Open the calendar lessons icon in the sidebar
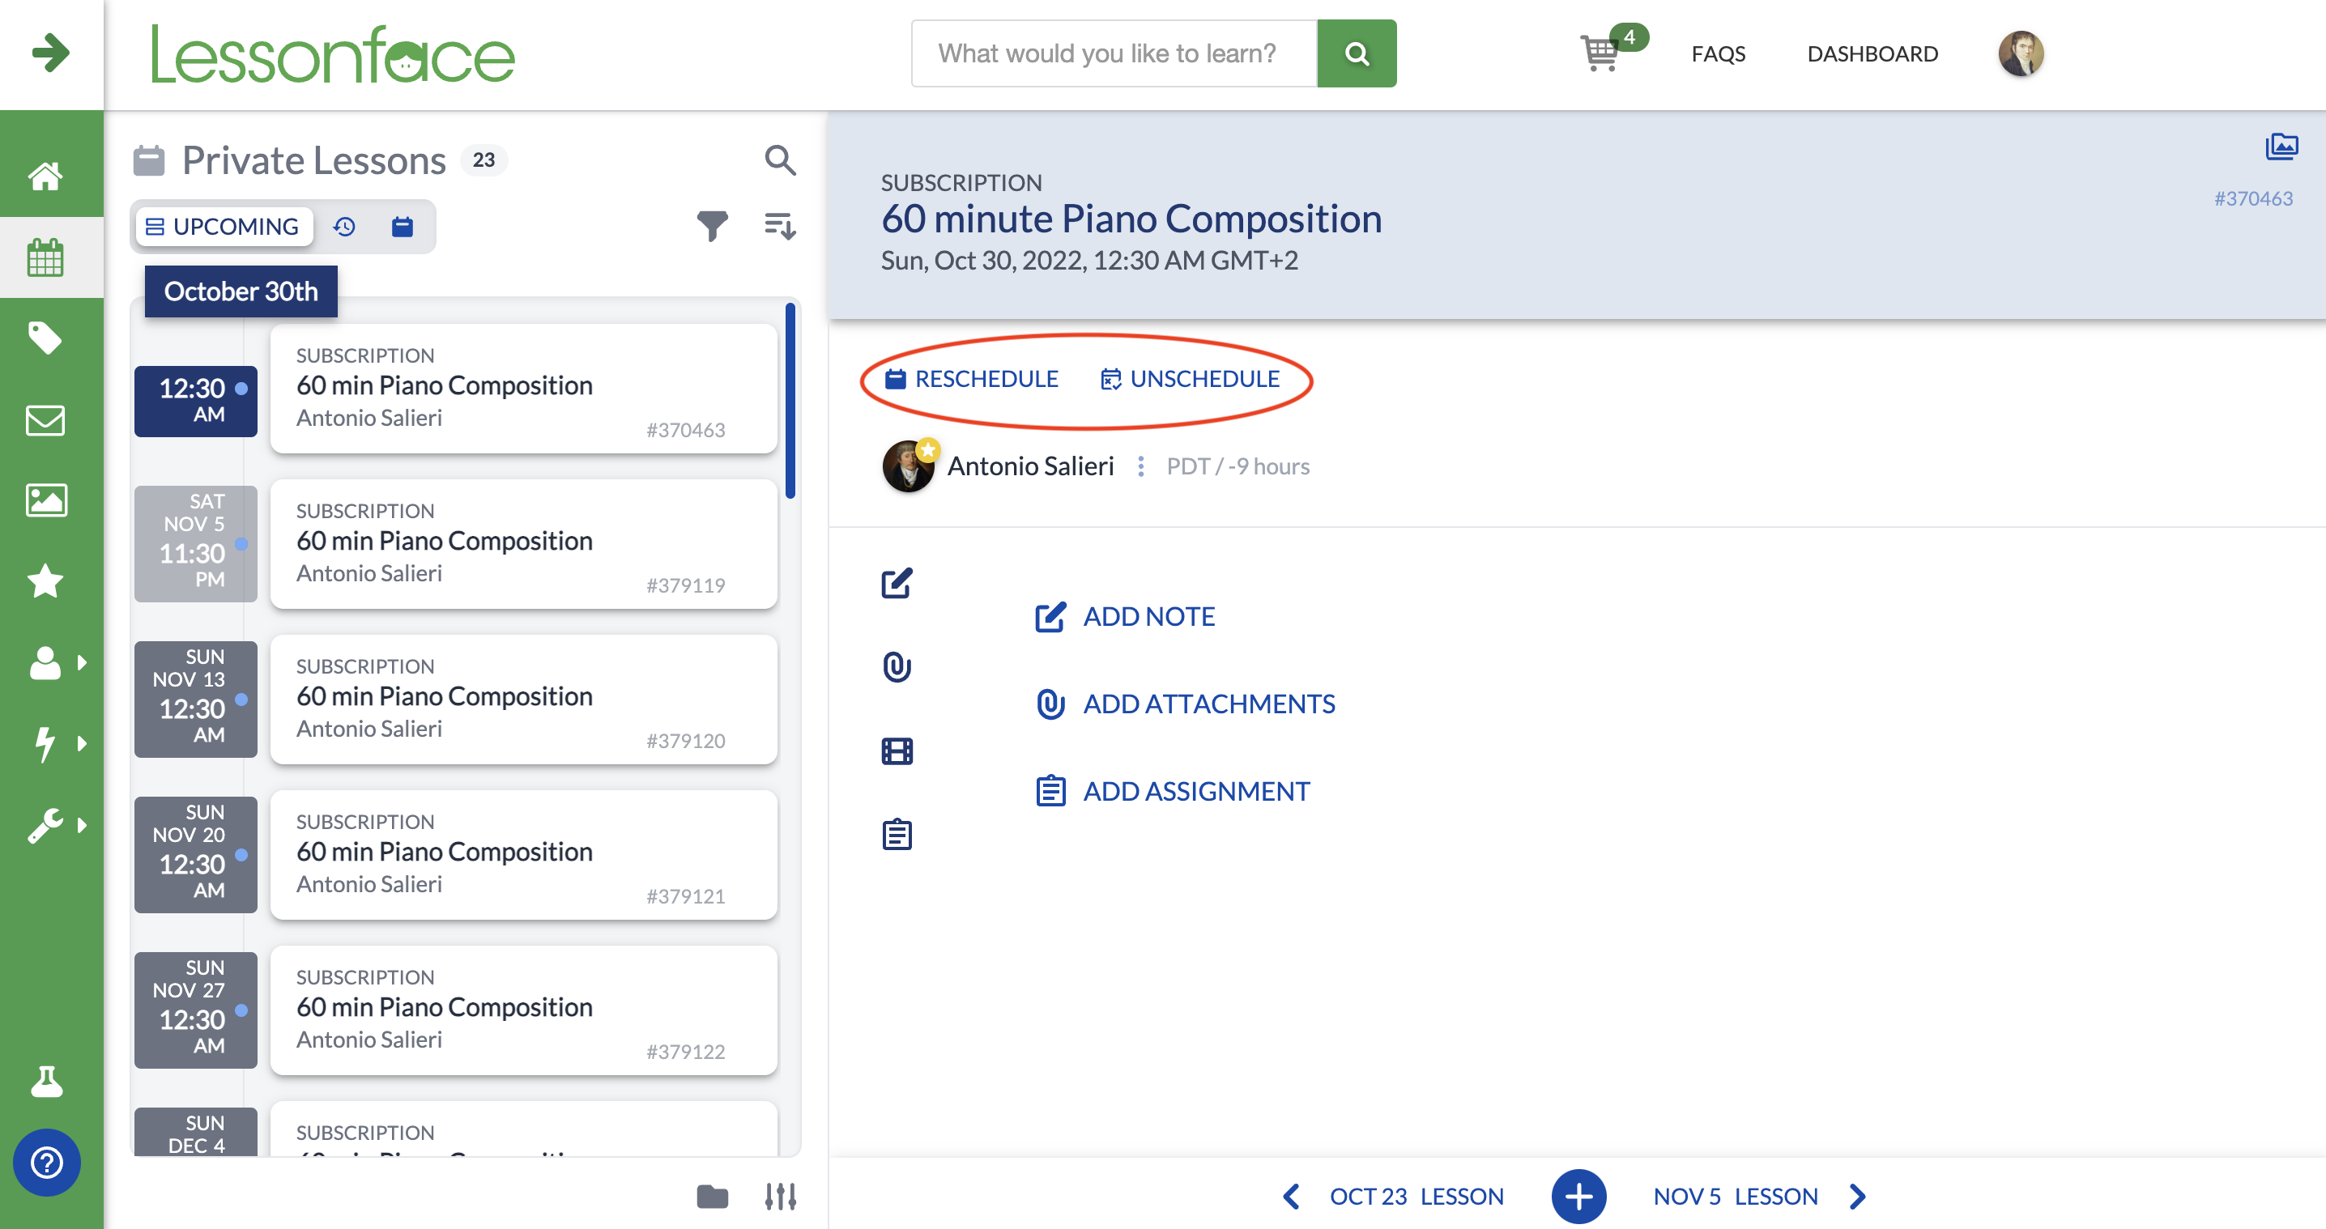 coord(45,257)
